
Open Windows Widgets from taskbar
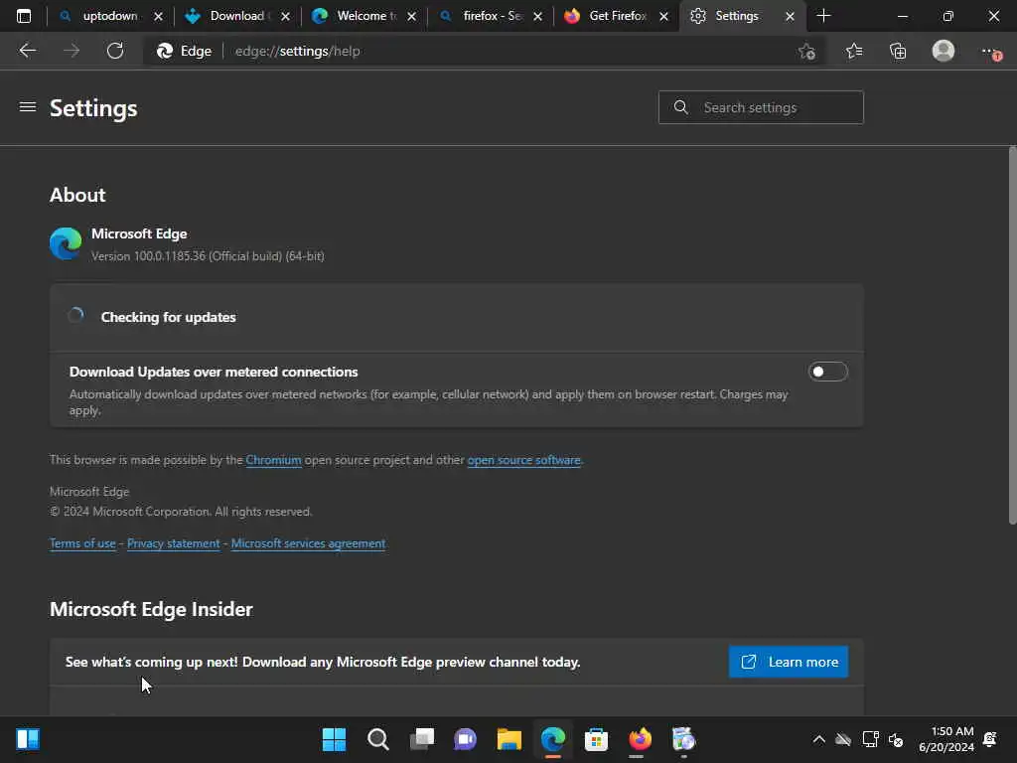28,739
